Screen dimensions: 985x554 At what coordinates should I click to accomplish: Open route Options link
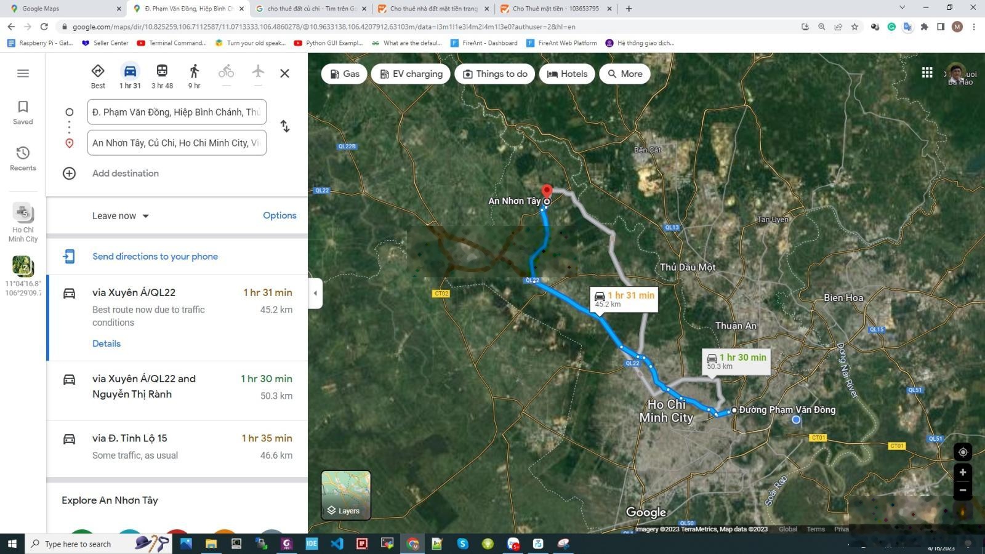tap(279, 215)
